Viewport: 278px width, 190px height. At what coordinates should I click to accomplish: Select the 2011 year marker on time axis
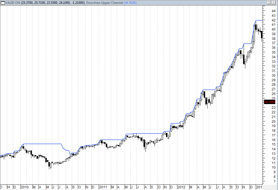[x=103, y=187]
